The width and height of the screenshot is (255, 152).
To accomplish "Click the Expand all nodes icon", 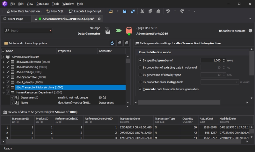I will [119, 43].
